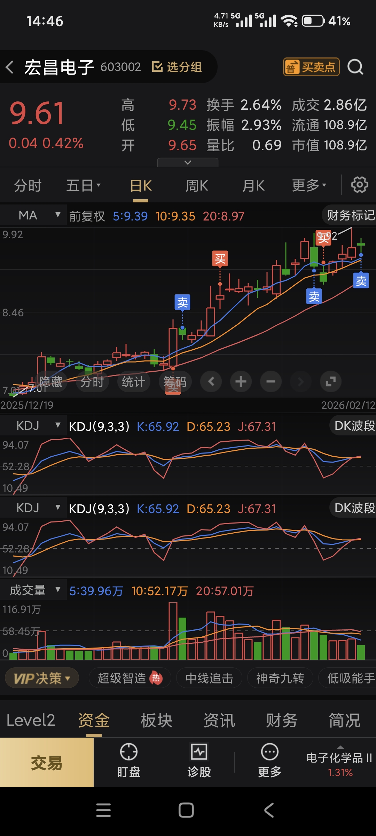Tap the rightmost 卖 marker on the chart
Image resolution: width=376 pixels, height=836 pixels.
tap(361, 281)
